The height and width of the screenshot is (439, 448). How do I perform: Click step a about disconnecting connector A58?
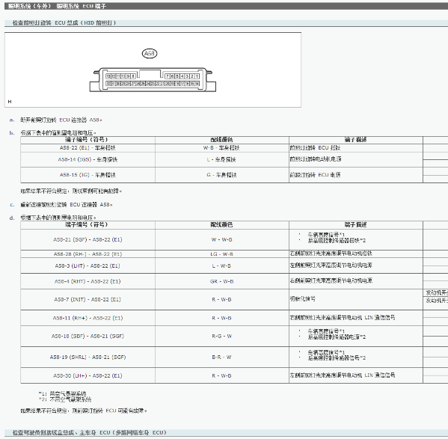[x=61, y=120]
